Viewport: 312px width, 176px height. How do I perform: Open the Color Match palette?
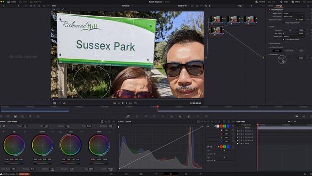[8, 116]
